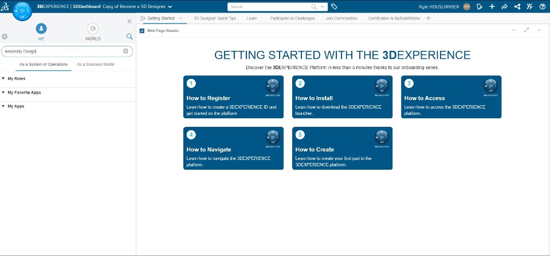
Task: Click the tab list icon left of Getting Started
Action: (143, 18)
